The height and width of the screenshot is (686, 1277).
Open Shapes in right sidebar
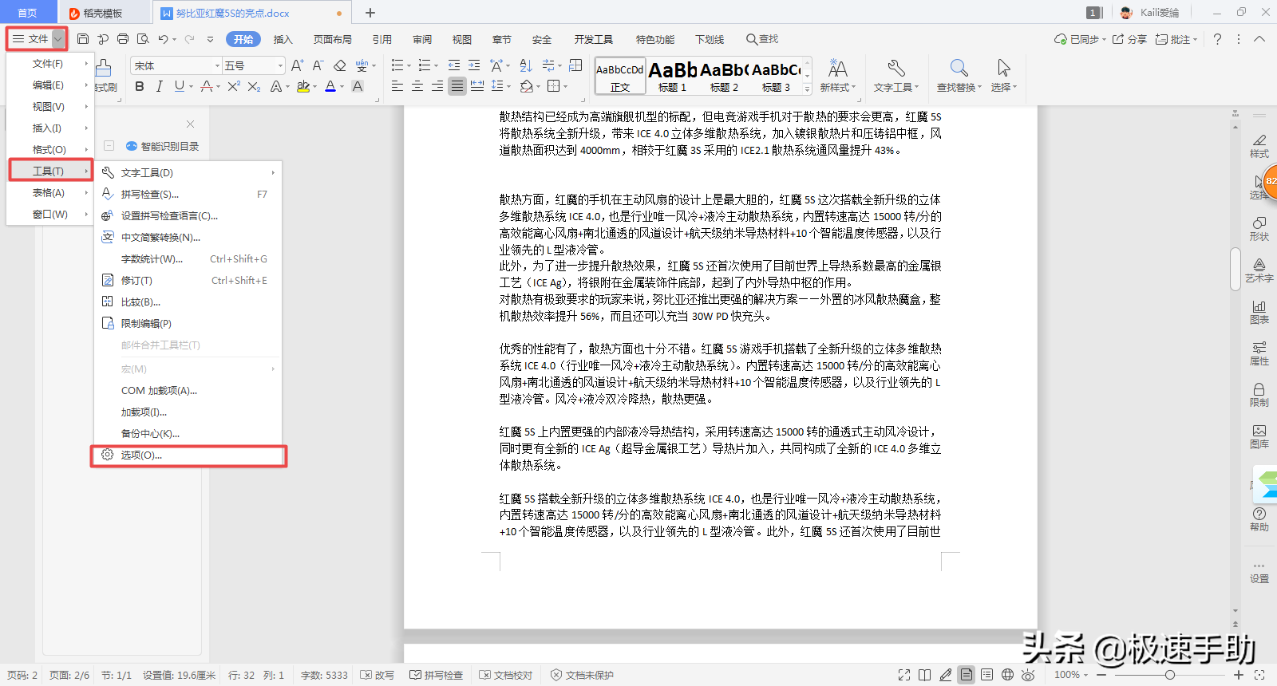coord(1259,229)
